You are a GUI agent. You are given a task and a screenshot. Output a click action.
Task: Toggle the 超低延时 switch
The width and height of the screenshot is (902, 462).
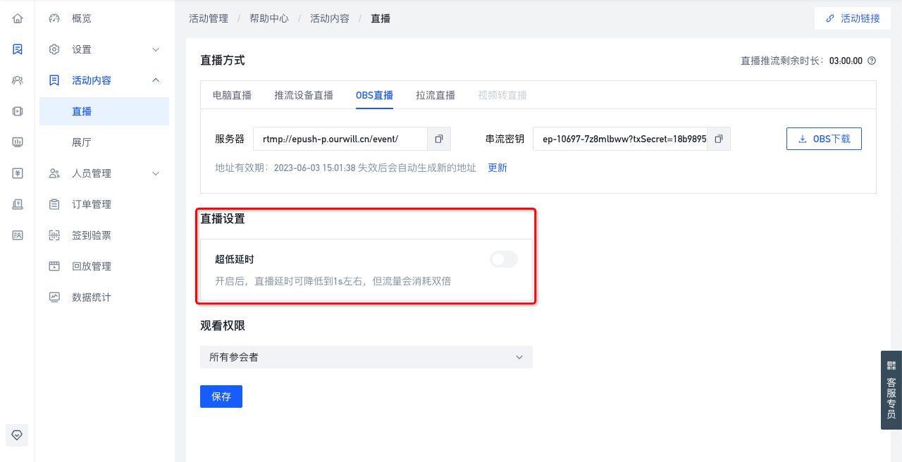(504, 259)
